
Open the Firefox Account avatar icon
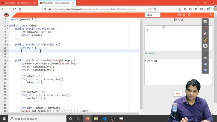pos(196,9)
